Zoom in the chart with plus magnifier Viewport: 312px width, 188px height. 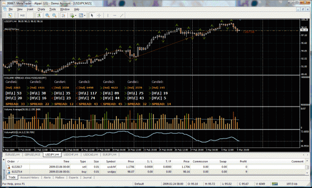[x=47, y=15]
